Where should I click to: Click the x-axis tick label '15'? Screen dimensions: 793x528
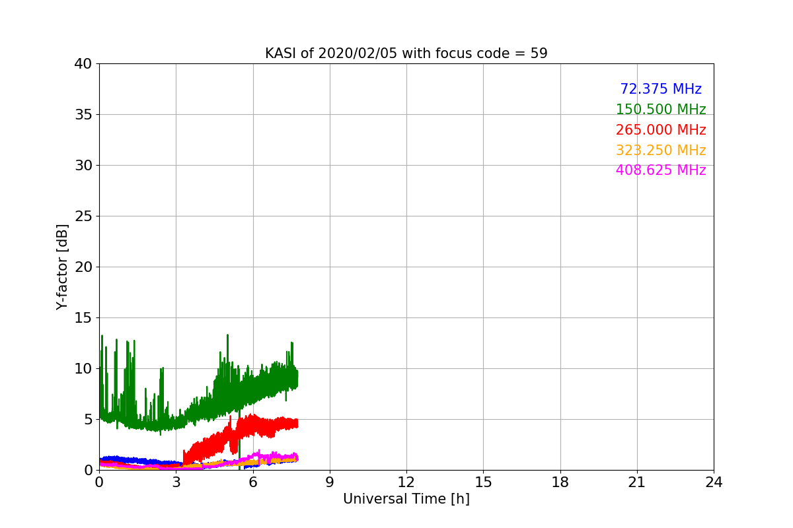coord(483,482)
